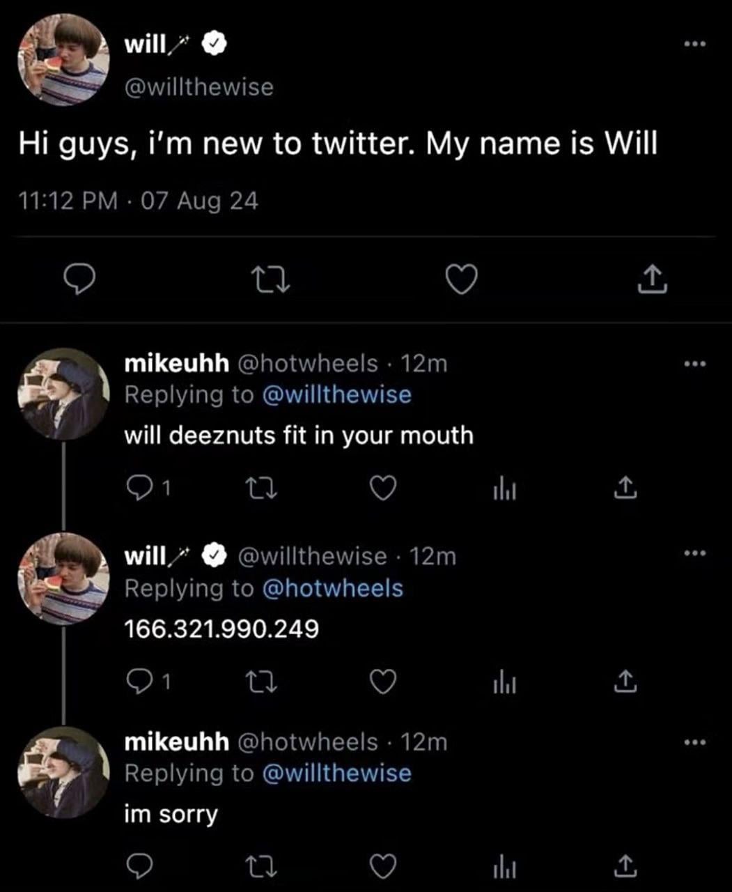Retweet the main 'new to twitter' tweet
Image resolution: width=732 pixels, height=892 pixels.
click(x=270, y=279)
